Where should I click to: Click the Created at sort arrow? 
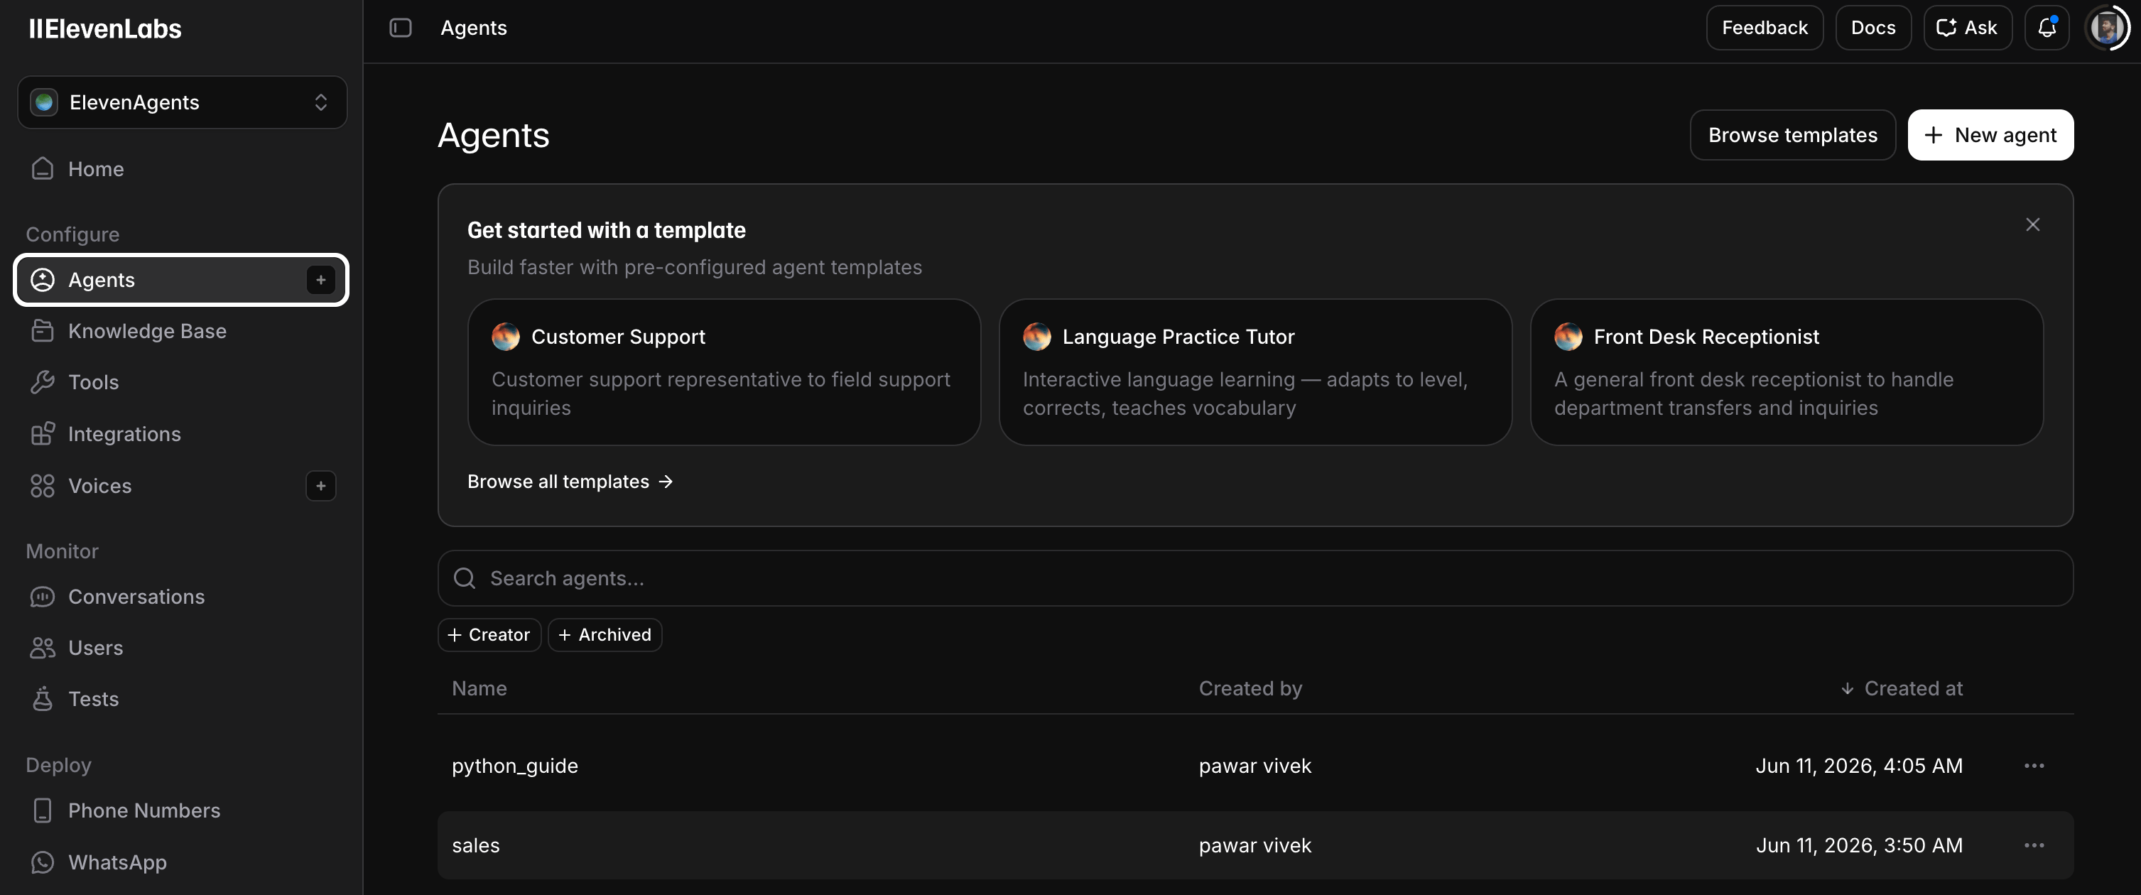tap(1847, 689)
